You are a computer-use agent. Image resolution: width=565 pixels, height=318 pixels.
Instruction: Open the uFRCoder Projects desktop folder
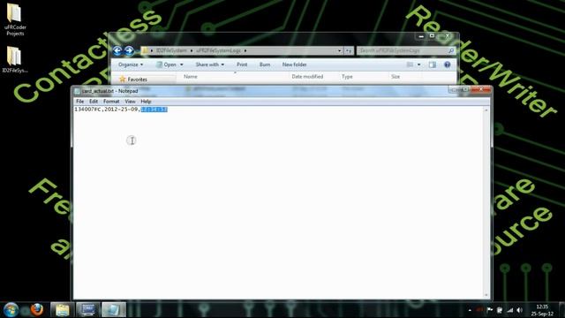pos(15,19)
